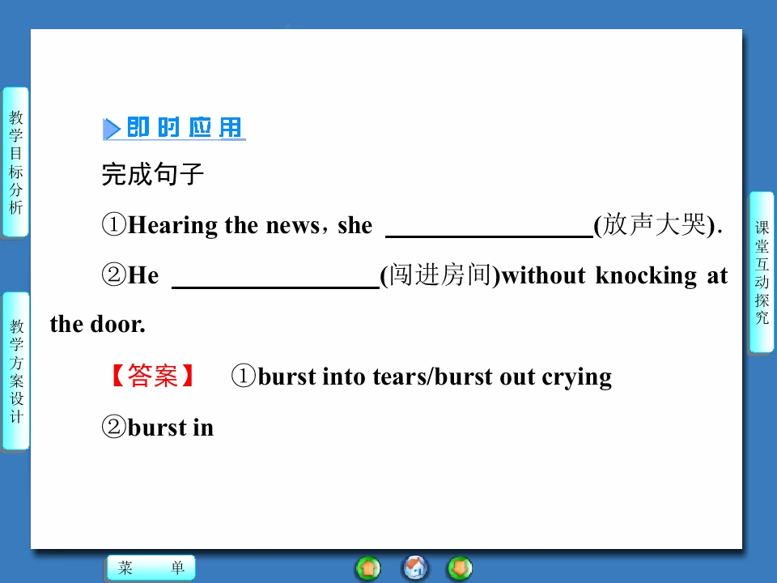
Task: Click the hint text (闯进房间)
Action: click(440, 275)
